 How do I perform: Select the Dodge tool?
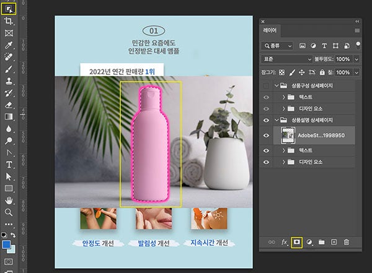pos(9,141)
